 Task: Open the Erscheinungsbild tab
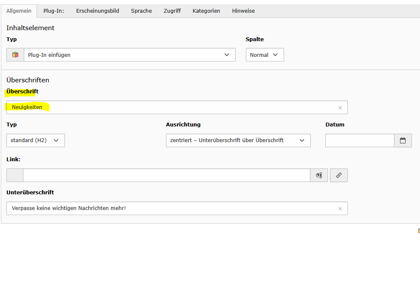click(98, 11)
